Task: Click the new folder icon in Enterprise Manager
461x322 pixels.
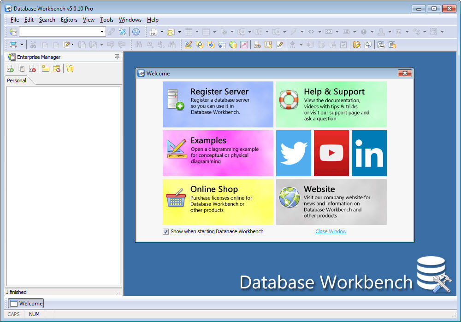Action: (x=45, y=69)
